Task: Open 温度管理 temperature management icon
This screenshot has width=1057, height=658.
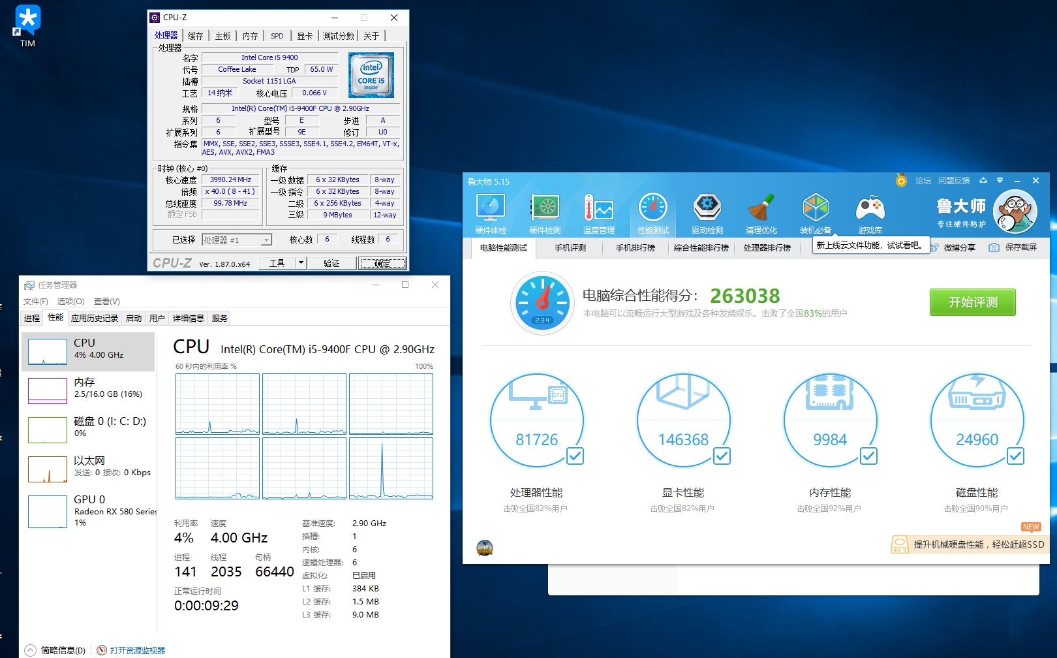Action: click(599, 214)
